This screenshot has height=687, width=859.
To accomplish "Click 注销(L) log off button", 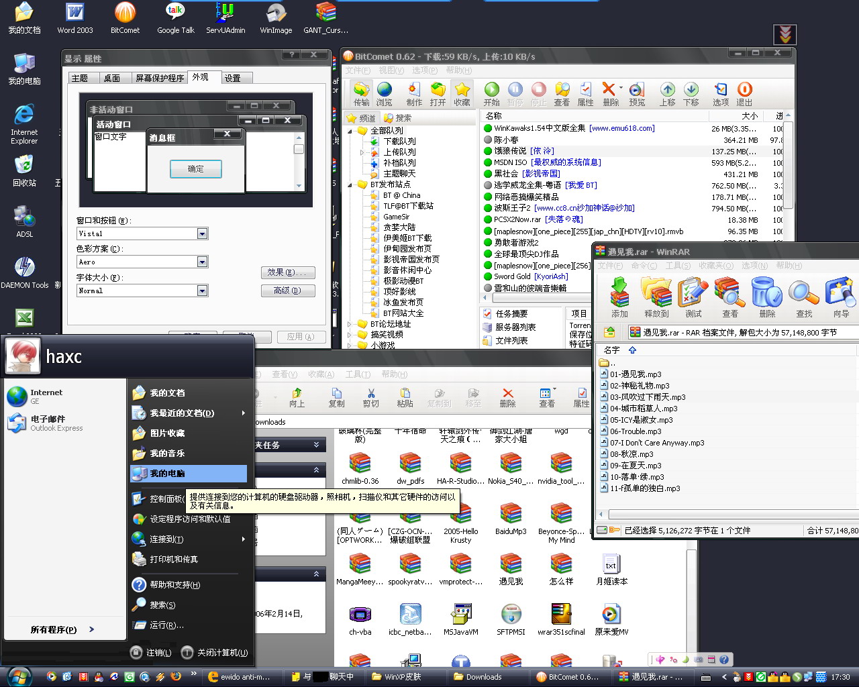I will [151, 652].
